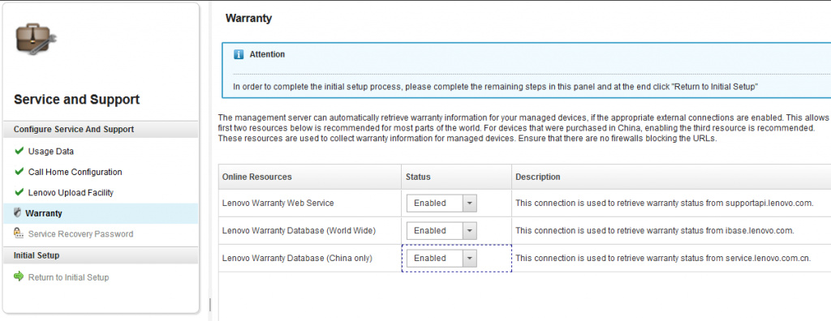Click the lock icon beside Service Recovery Password
The height and width of the screenshot is (321, 831).
pyautogui.click(x=19, y=233)
